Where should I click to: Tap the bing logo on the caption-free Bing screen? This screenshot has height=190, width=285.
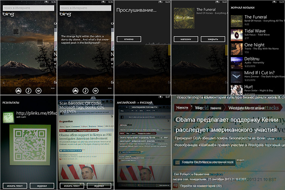pyautogui.click(x=8, y=14)
